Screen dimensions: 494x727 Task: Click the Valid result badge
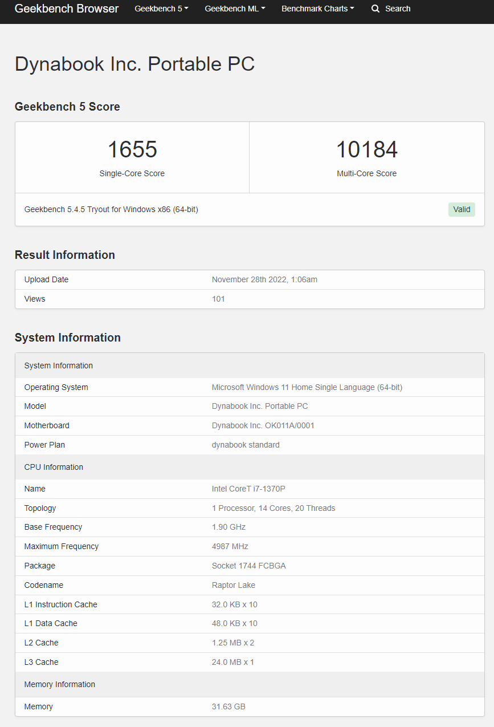462,209
